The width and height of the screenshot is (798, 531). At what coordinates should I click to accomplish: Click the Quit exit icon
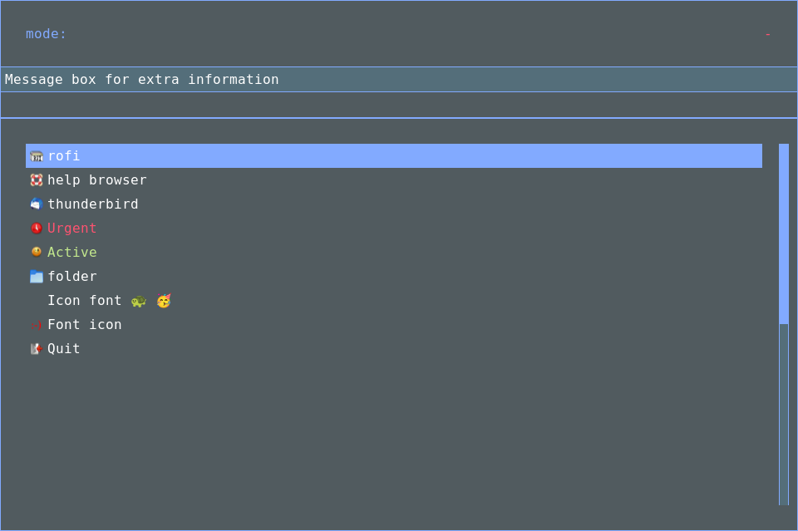pos(37,349)
